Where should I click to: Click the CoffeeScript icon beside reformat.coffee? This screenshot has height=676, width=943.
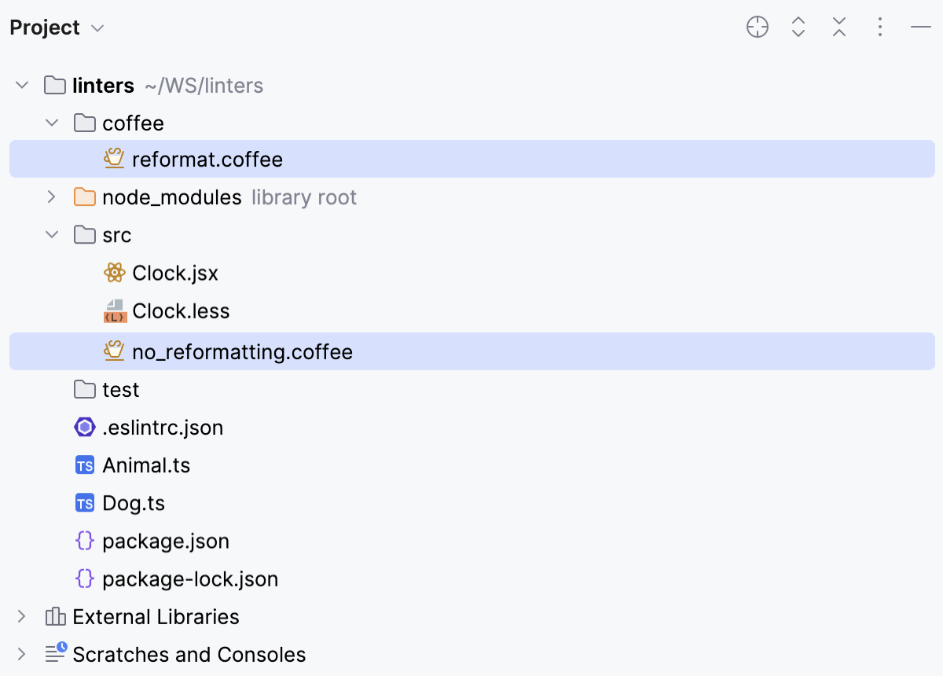(114, 159)
